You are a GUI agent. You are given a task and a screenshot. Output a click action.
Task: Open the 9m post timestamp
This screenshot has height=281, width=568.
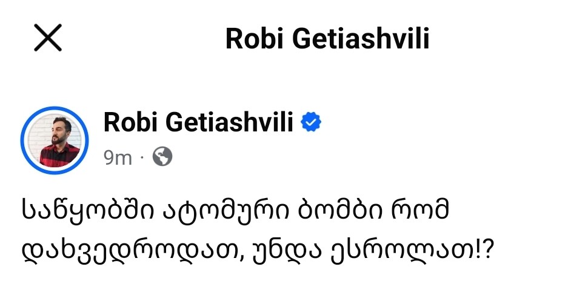[118, 157]
